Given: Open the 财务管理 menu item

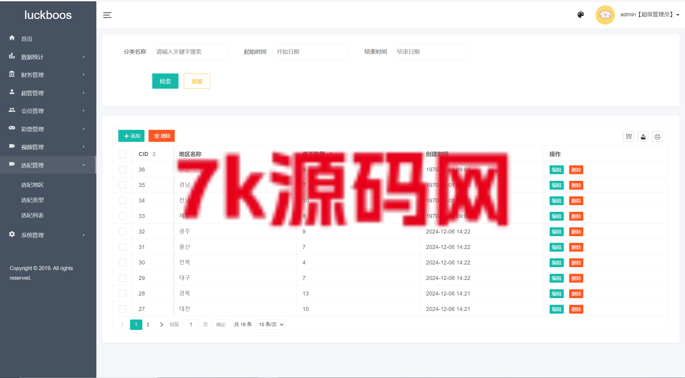Looking at the screenshot, I should [x=48, y=75].
